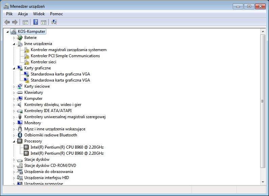Select Kontroler PCI Simple Communications device
The height and width of the screenshot is (196, 269).
tap(65, 56)
